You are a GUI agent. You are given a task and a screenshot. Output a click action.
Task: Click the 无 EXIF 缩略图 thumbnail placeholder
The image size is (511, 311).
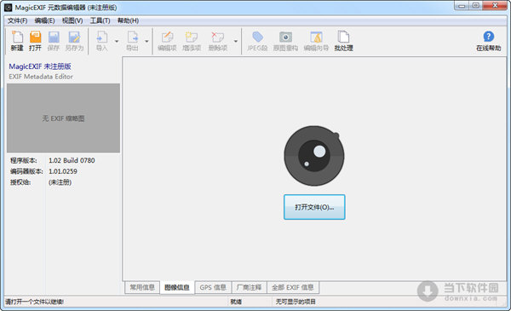(63, 118)
